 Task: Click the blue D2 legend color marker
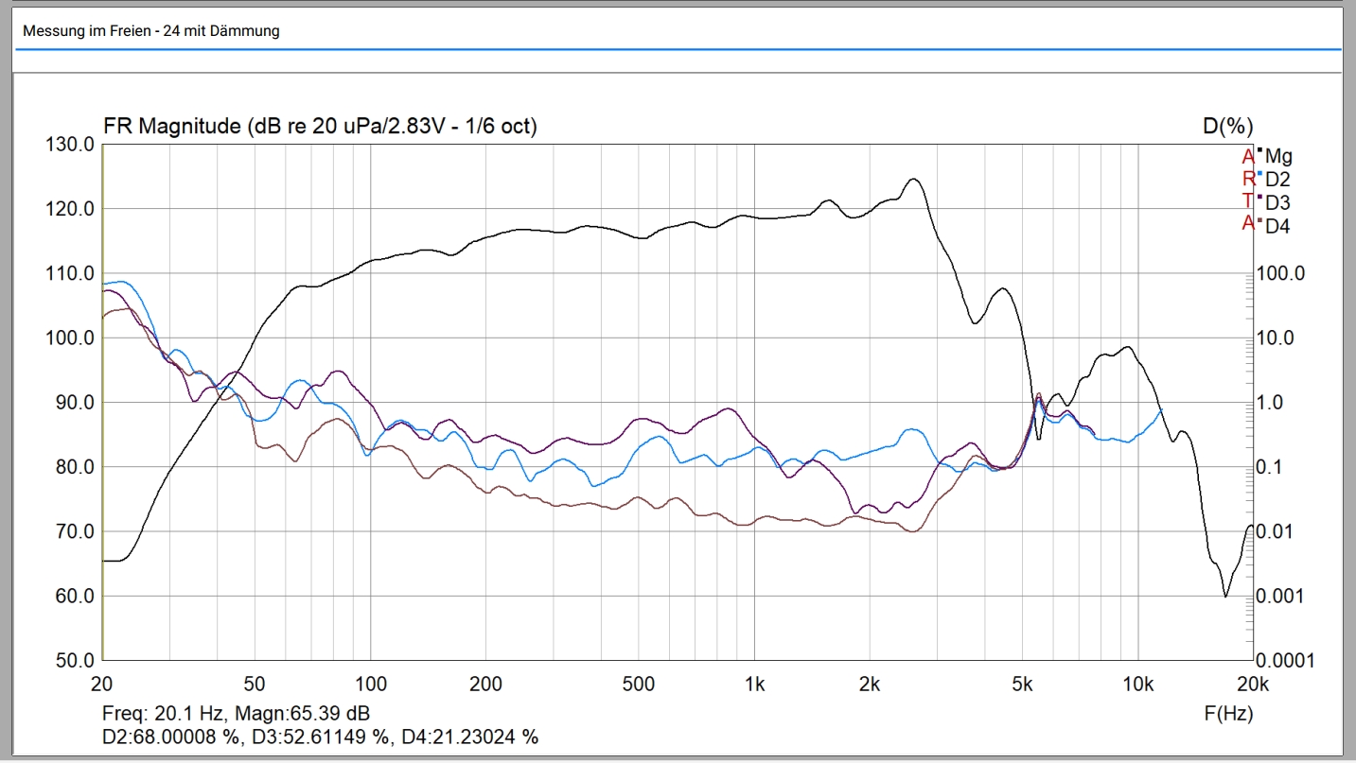pyautogui.click(x=1259, y=174)
